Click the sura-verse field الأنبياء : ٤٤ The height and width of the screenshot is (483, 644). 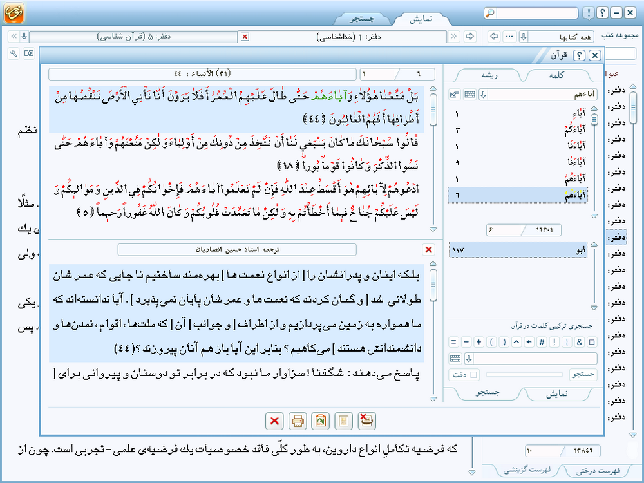[x=202, y=74]
